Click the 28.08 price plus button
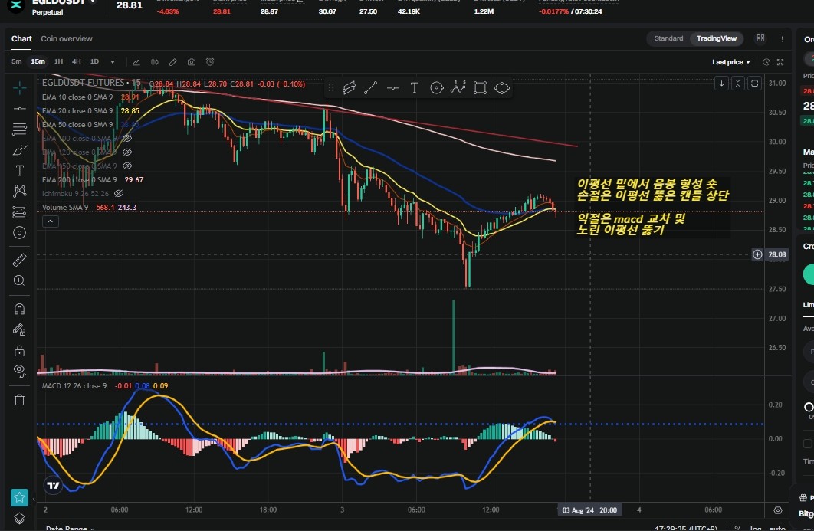This screenshot has height=531, width=814. click(x=757, y=254)
